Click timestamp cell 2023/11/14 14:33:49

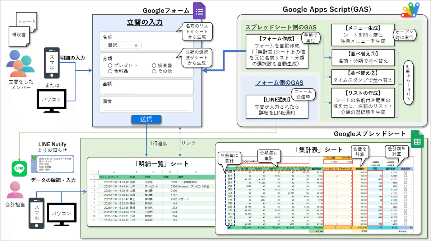pyautogui.click(x=114, y=182)
